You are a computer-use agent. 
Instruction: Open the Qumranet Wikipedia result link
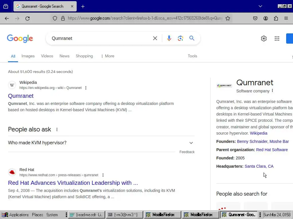tap(21, 96)
